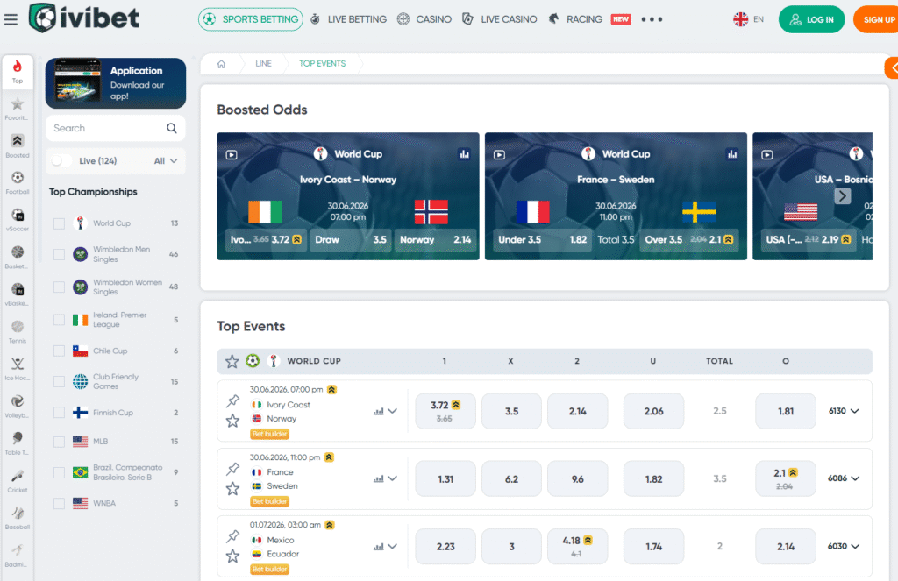This screenshot has width=898, height=581.
Task: Open Bet builder tag for Ivory Coast–Norway
Action: point(270,434)
